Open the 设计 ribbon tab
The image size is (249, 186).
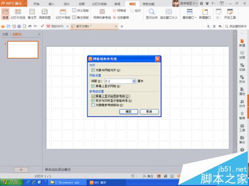pos(66,3)
